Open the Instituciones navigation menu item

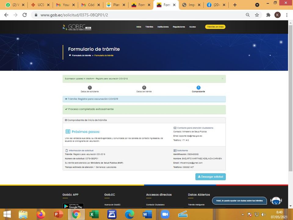[163, 27]
